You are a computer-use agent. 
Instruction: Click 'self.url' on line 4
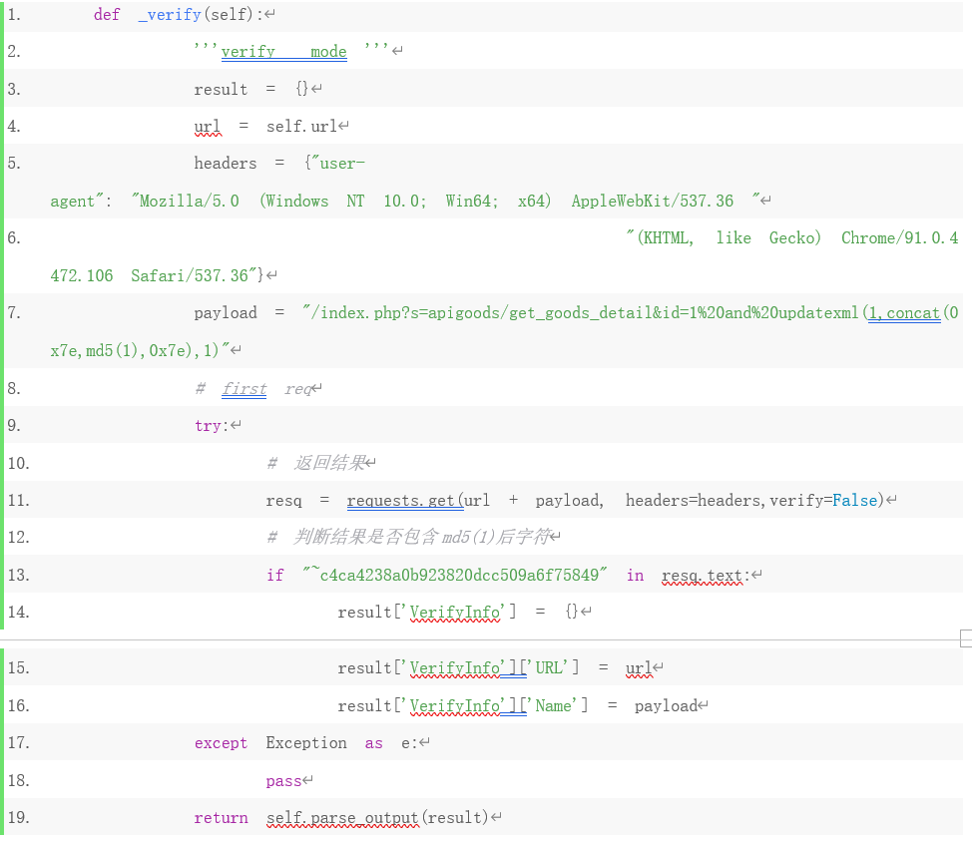click(x=301, y=127)
